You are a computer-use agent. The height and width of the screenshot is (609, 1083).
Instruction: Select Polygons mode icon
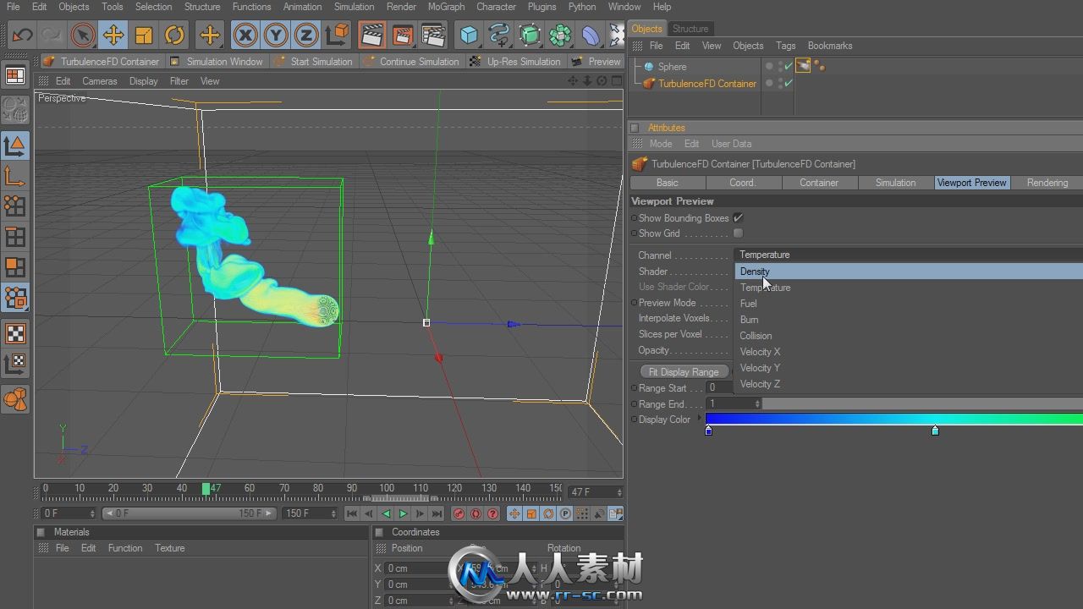click(x=15, y=267)
